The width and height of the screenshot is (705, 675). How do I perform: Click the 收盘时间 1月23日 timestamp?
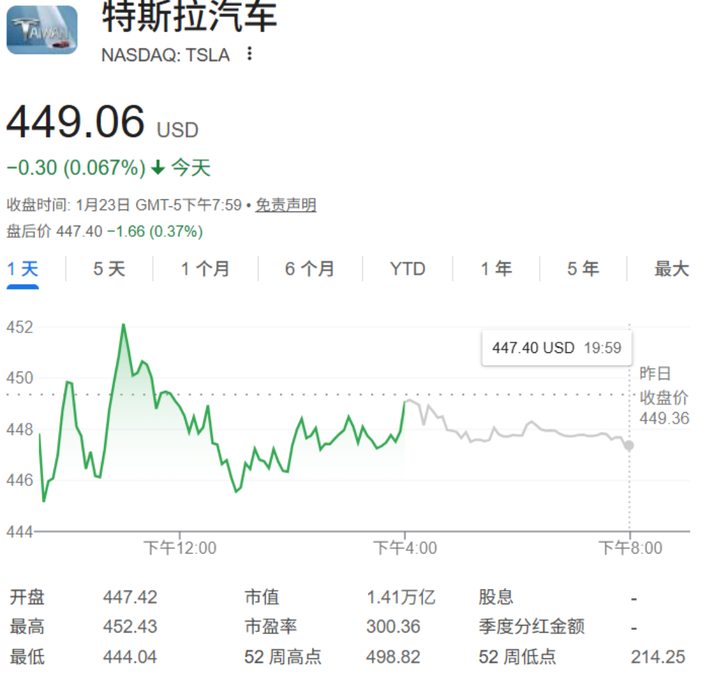(124, 205)
